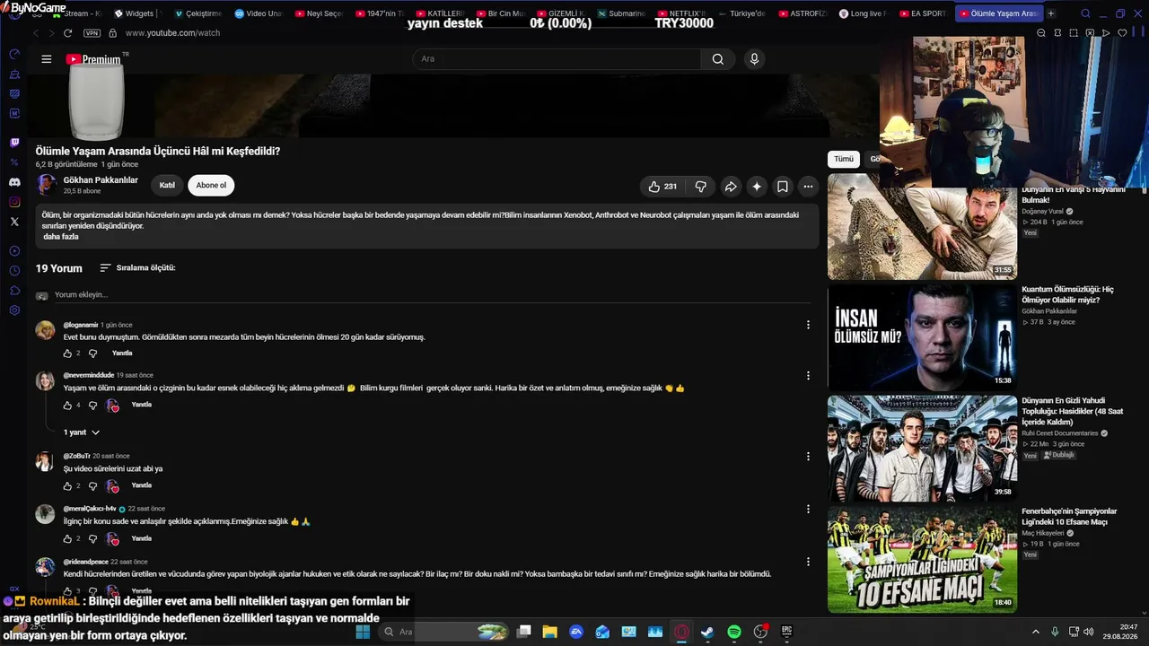Launch Spotify from the taskbar
The image size is (1149, 646).
[x=734, y=632]
